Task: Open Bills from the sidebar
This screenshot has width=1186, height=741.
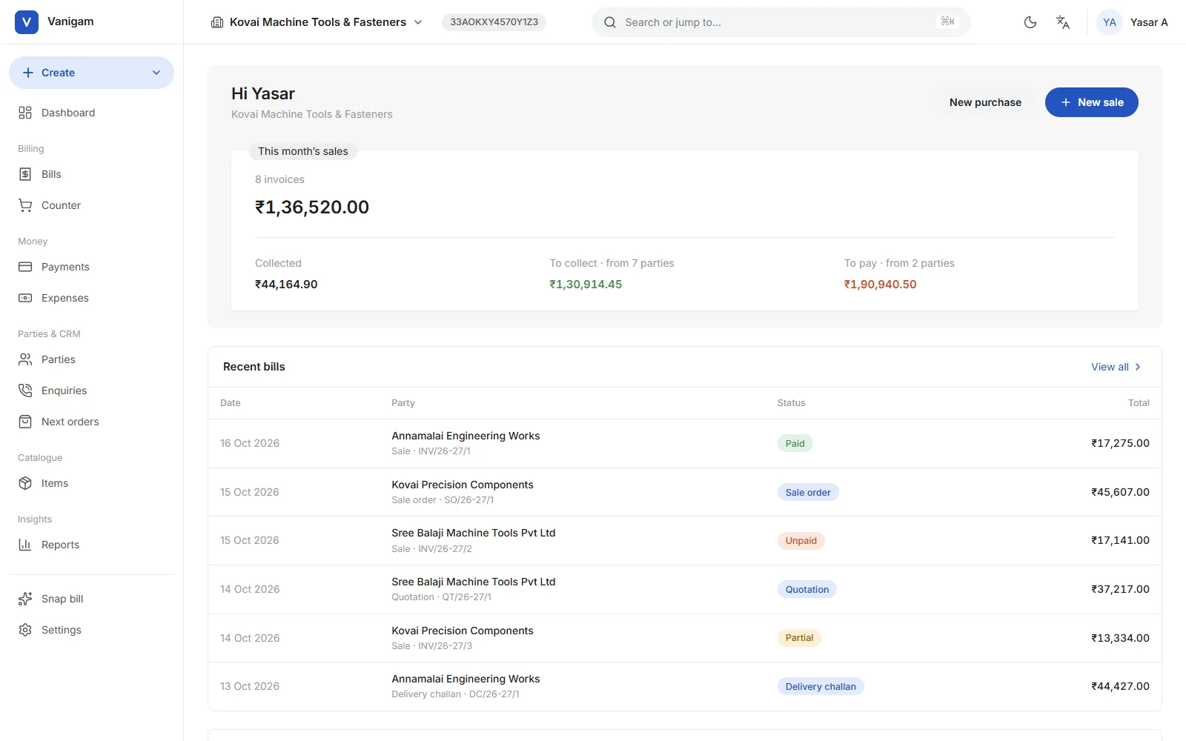Action: click(91, 174)
